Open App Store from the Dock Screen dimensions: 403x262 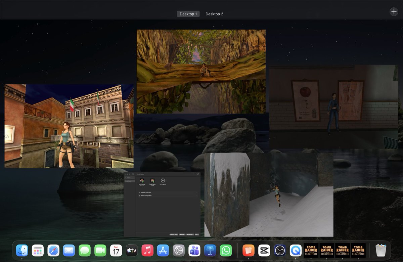point(163,250)
